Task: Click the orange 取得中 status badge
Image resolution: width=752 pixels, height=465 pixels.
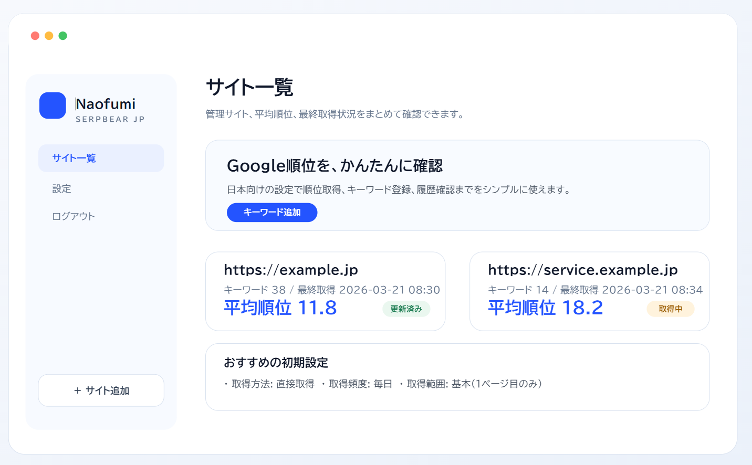Action: coord(670,309)
